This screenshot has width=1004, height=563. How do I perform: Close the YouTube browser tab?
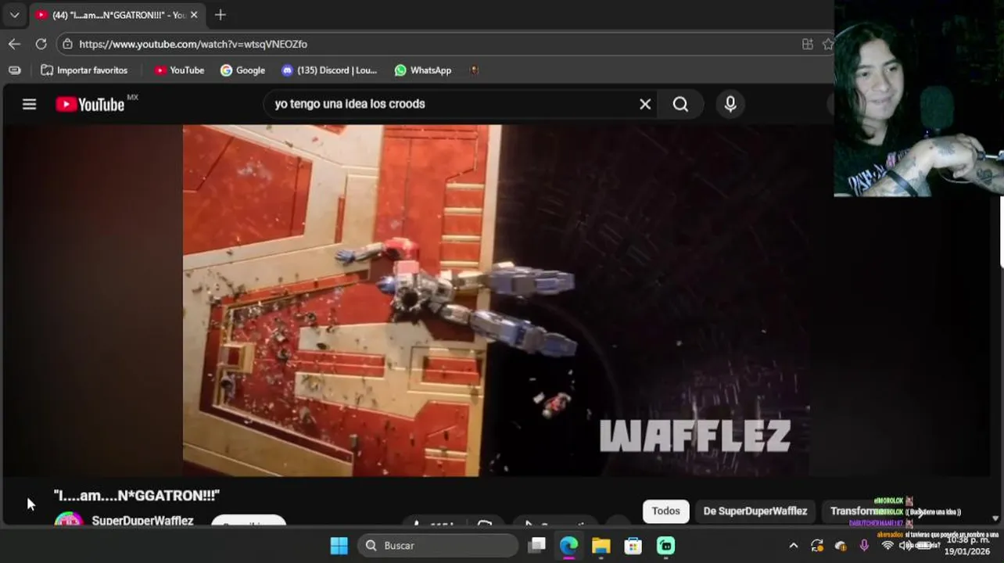tap(194, 15)
